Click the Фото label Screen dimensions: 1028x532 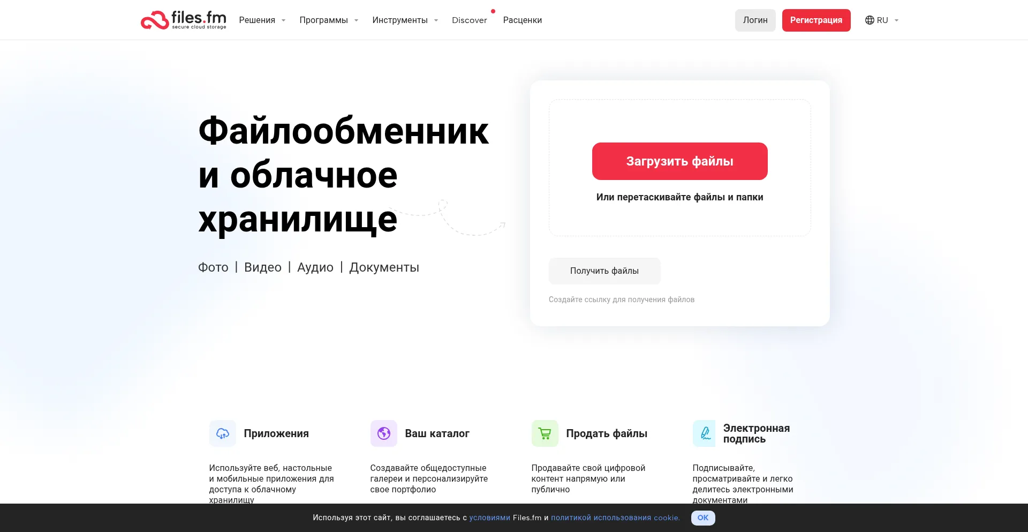point(213,267)
